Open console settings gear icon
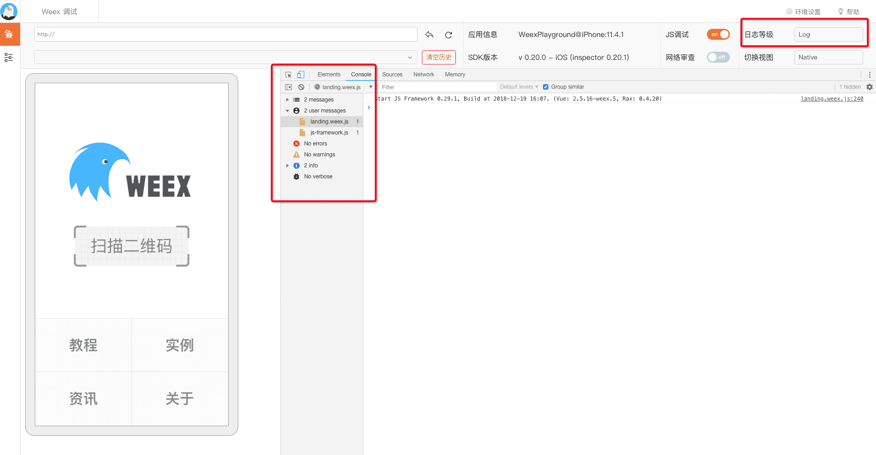 [870, 87]
